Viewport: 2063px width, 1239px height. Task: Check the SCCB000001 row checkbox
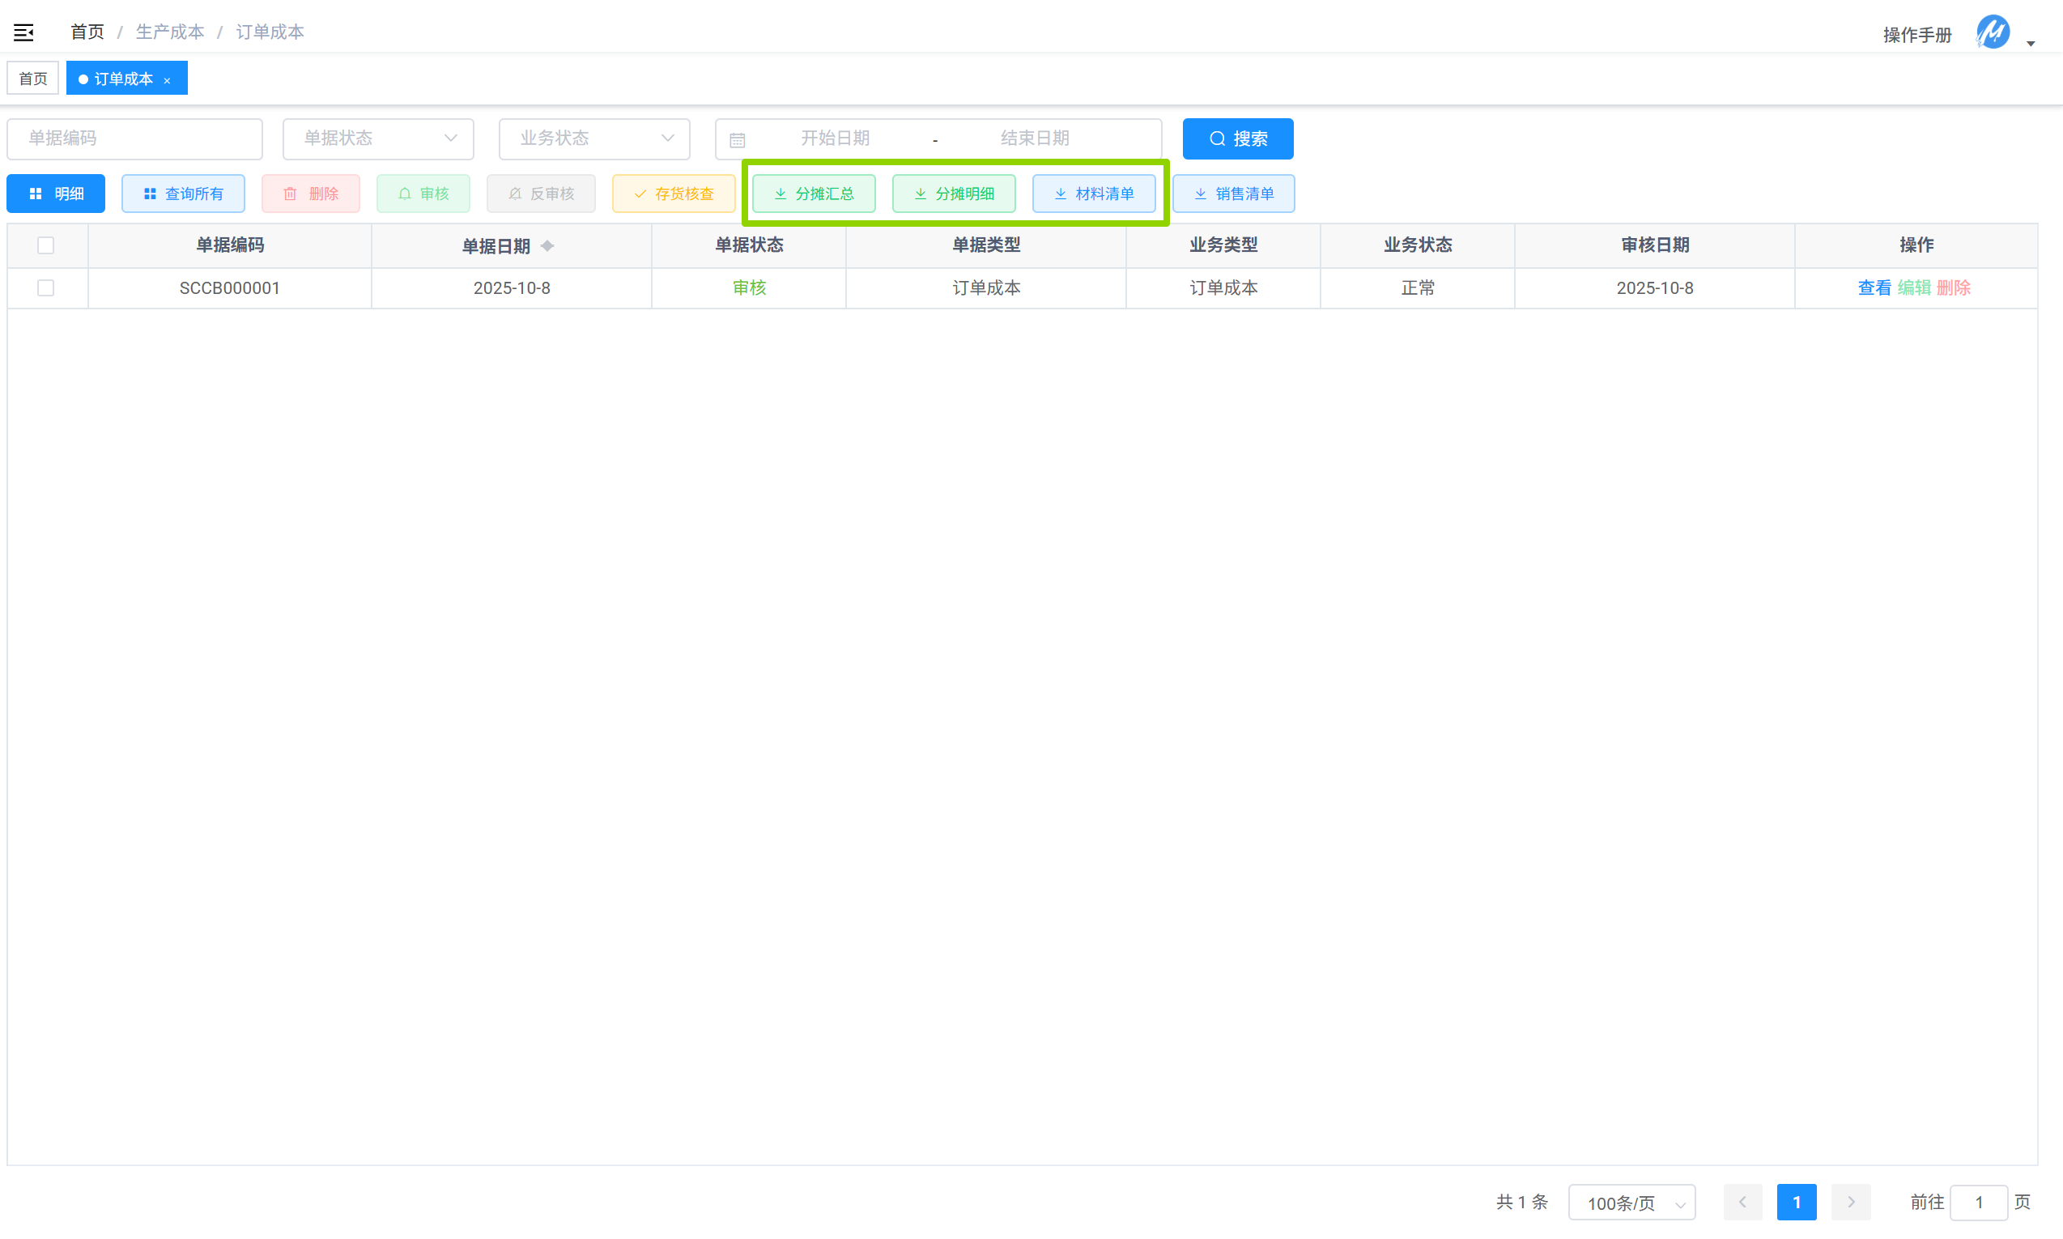click(x=46, y=288)
